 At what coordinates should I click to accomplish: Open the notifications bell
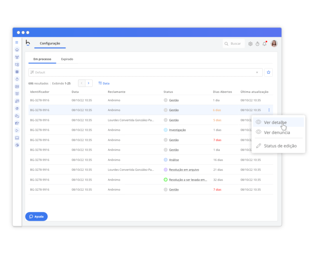point(265,44)
